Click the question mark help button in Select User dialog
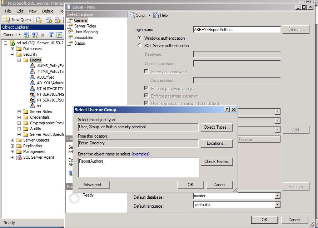Image resolution: width=318 pixels, height=228 pixels. [227, 110]
